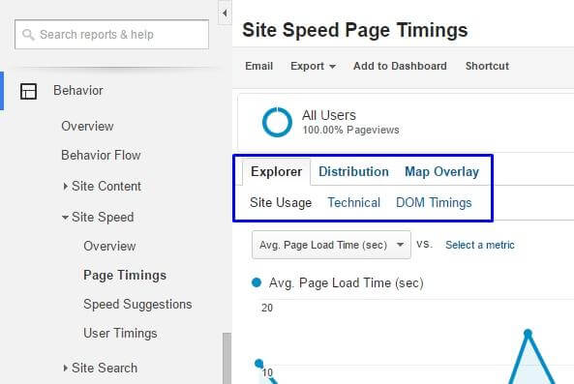The height and width of the screenshot is (384, 574).
Task: Open the Behavior Flow report
Action: tap(101, 155)
